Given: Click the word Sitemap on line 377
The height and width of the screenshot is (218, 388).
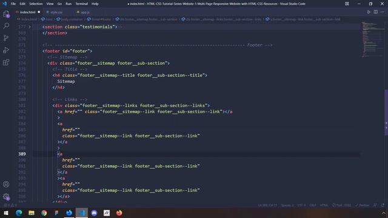Looking at the screenshot, I should (66, 81).
